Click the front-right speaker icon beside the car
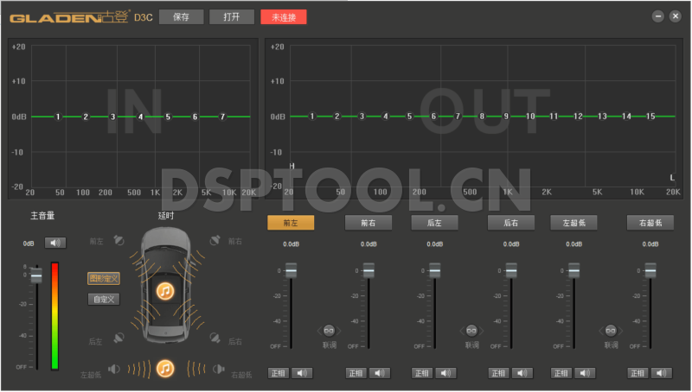Viewport: 692px width, 392px height. click(213, 241)
